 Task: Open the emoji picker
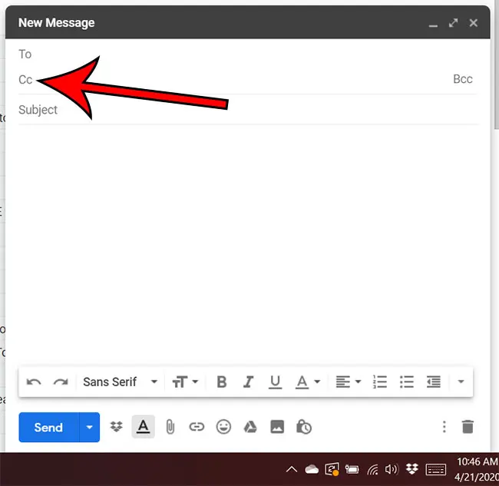click(223, 427)
